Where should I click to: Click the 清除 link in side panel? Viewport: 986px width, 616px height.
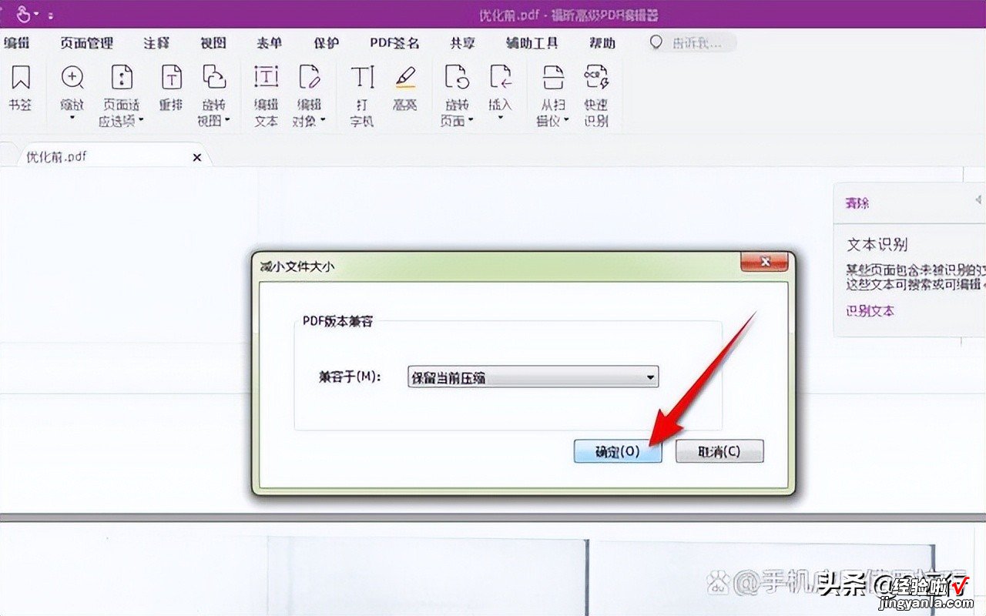pyautogui.click(x=857, y=203)
